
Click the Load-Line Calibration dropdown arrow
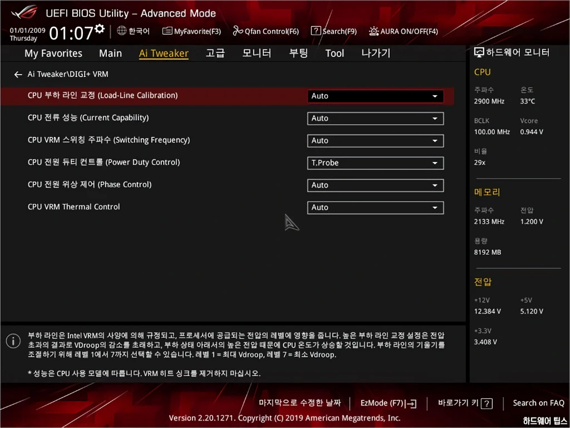[435, 96]
